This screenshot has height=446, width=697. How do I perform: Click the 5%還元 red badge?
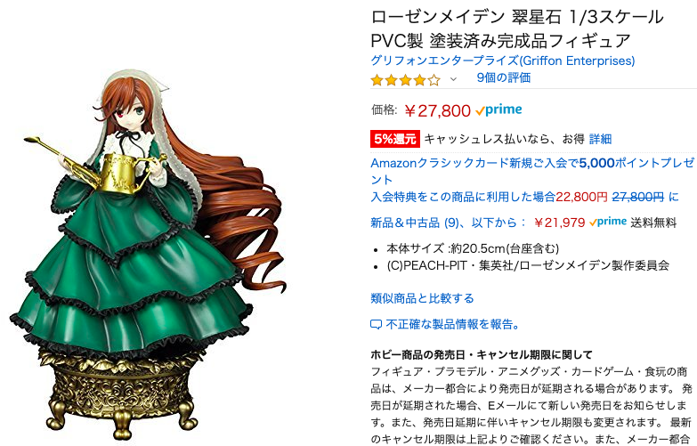394,139
